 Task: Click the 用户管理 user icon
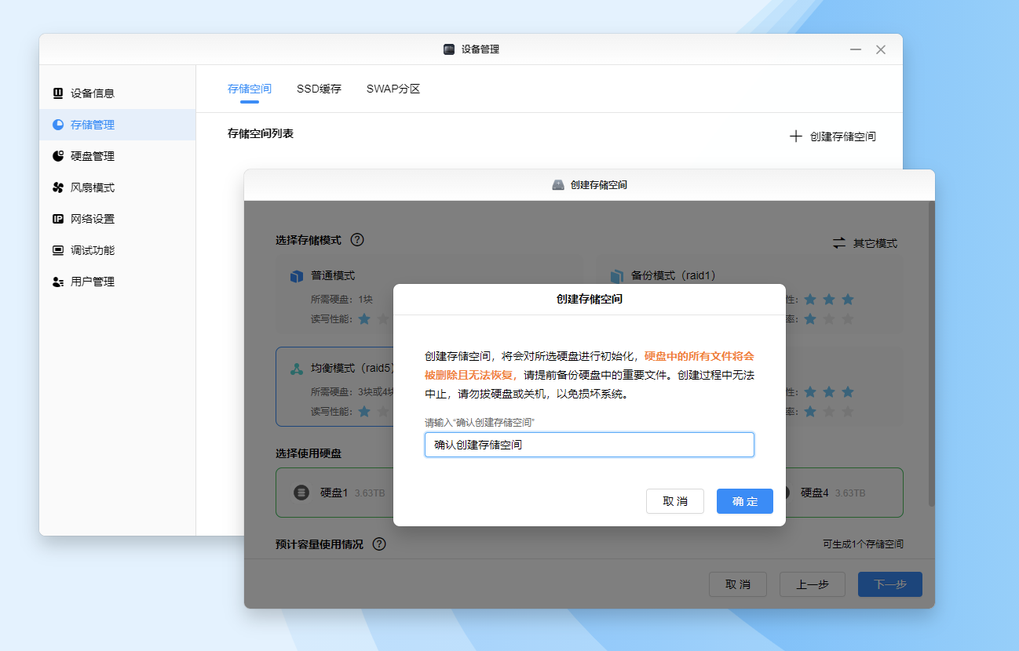pyautogui.click(x=58, y=282)
